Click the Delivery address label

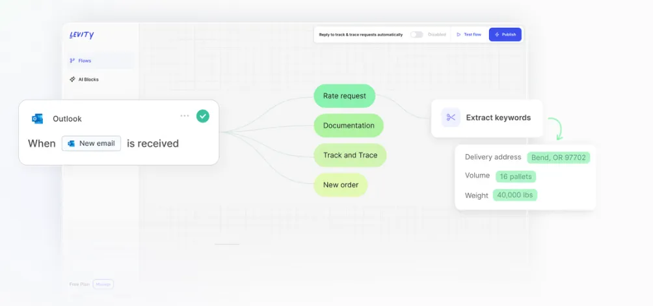pos(493,157)
